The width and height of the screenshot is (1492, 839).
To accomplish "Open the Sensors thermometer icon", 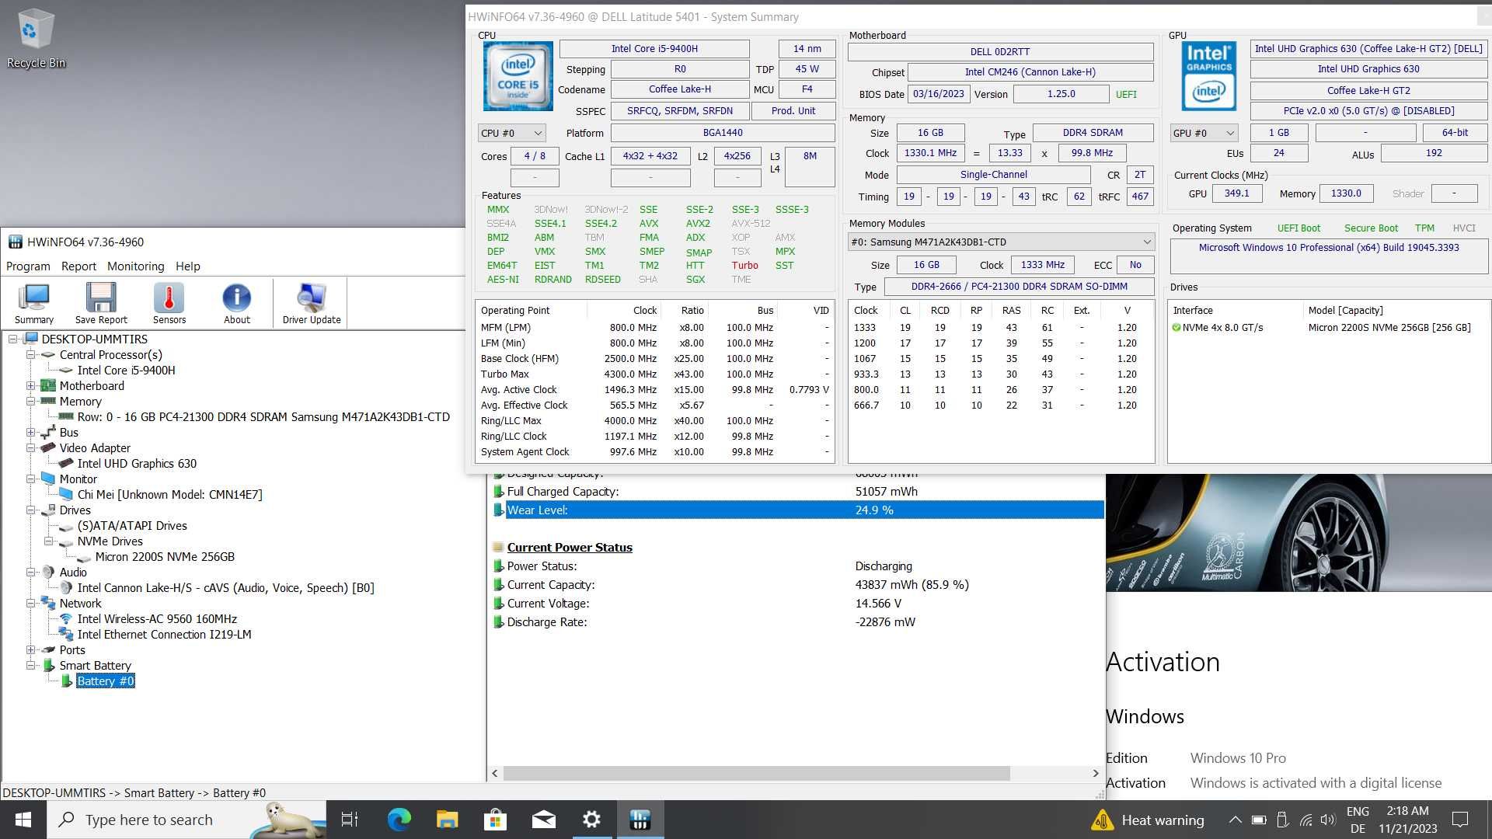I will pyautogui.click(x=169, y=303).
